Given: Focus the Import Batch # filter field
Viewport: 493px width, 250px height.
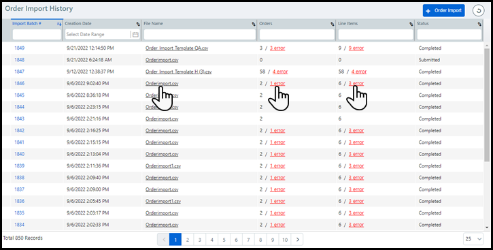Looking at the screenshot, I should click(x=37, y=35).
